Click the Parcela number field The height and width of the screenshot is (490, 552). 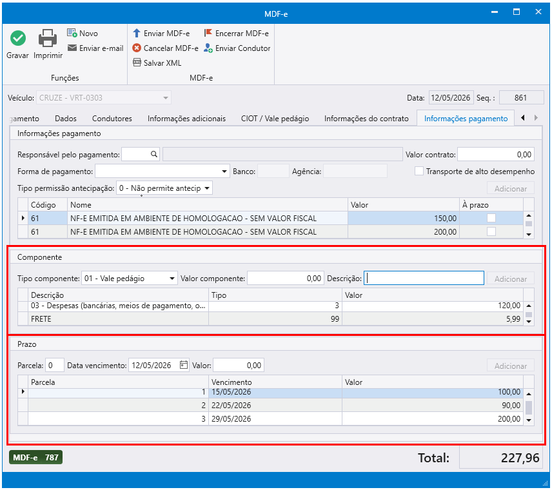point(55,365)
